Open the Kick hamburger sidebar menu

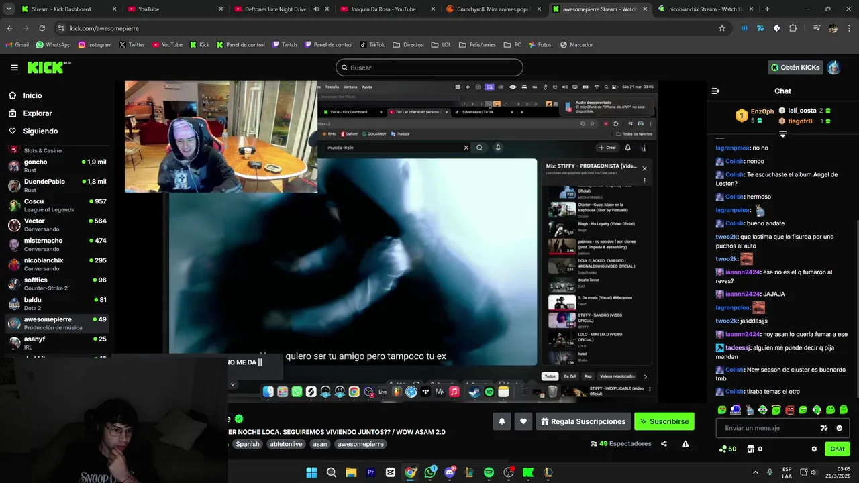[x=14, y=68]
